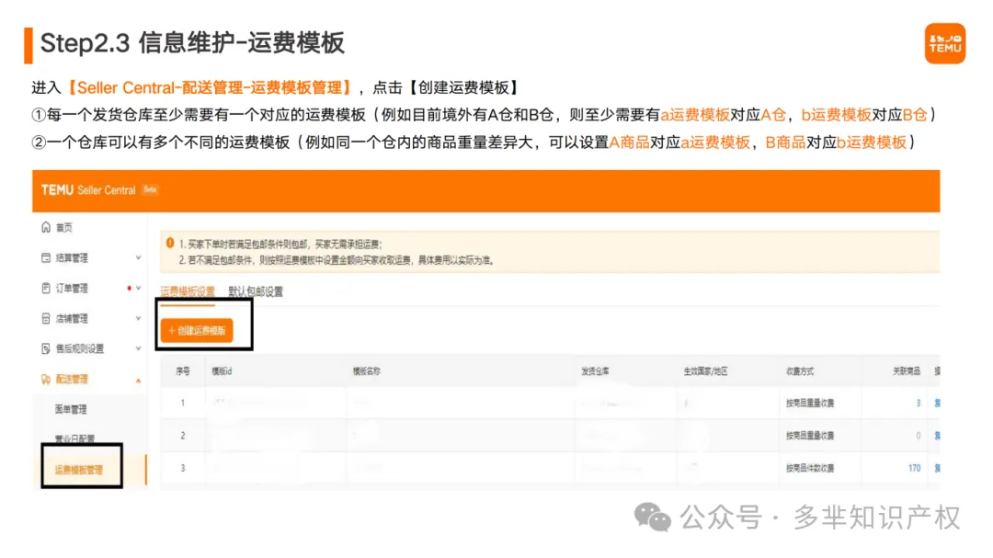Click the blue action link in row 2
Screen dimensions: 993x558
click(x=937, y=436)
